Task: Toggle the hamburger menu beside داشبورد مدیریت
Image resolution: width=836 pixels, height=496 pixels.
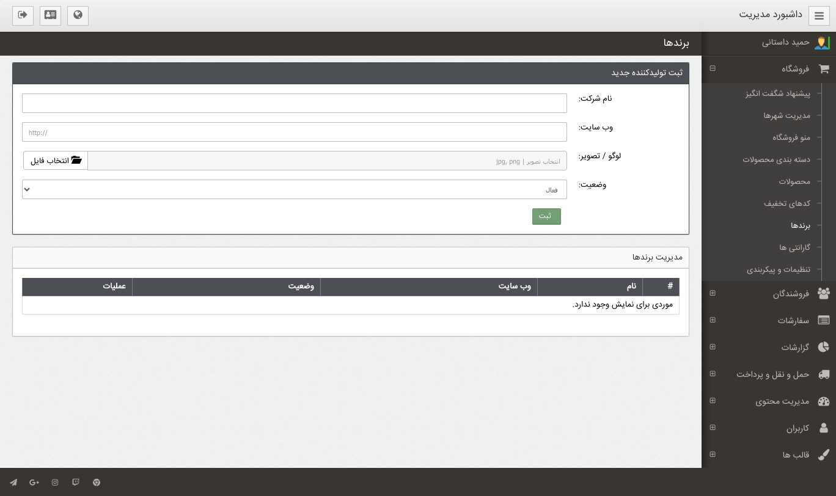Action: point(819,16)
